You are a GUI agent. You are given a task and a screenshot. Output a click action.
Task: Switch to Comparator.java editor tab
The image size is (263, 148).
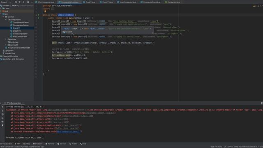[x=173, y=2]
